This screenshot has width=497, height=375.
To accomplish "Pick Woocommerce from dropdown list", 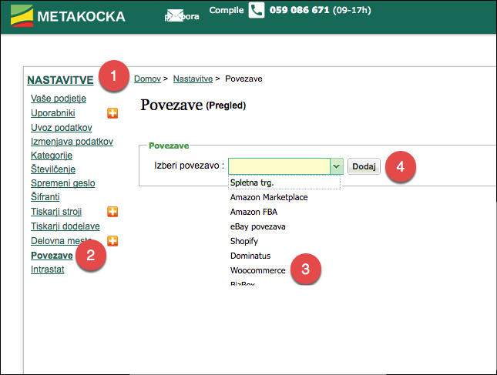I will pos(257,270).
